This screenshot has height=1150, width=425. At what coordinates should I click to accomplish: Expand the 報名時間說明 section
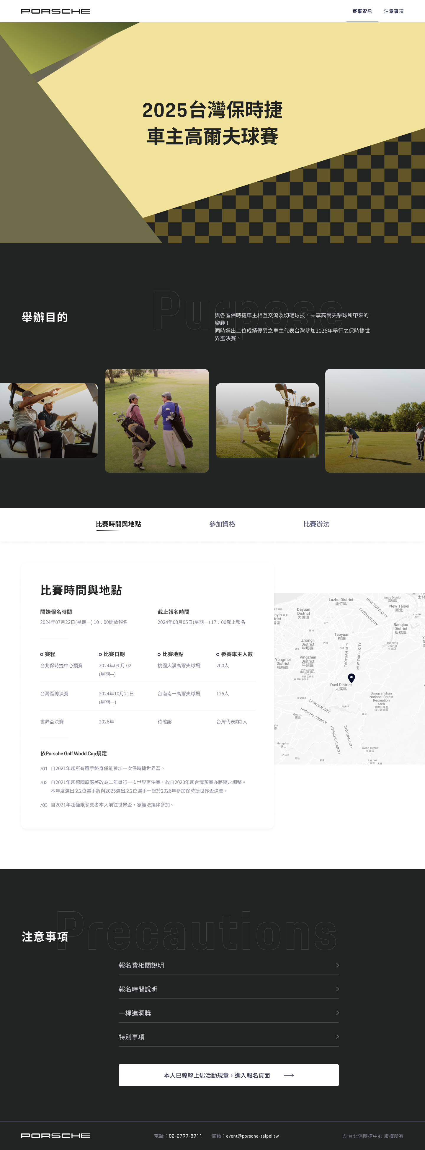[x=229, y=989]
